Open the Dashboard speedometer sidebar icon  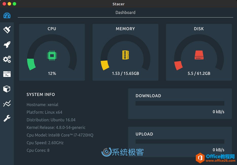(7, 15)
